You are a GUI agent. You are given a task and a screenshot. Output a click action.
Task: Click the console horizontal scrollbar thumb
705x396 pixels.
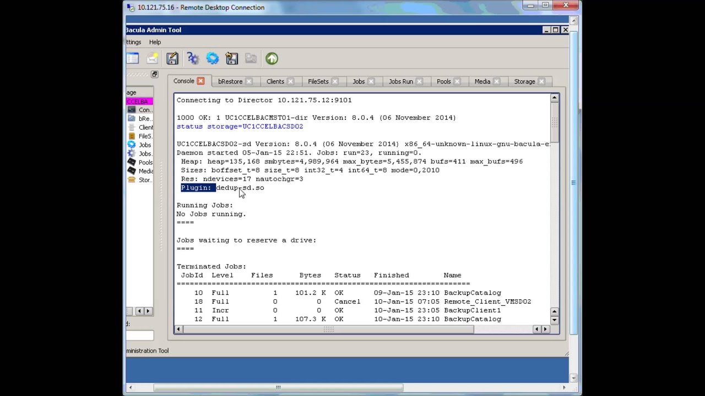(328, 329)
